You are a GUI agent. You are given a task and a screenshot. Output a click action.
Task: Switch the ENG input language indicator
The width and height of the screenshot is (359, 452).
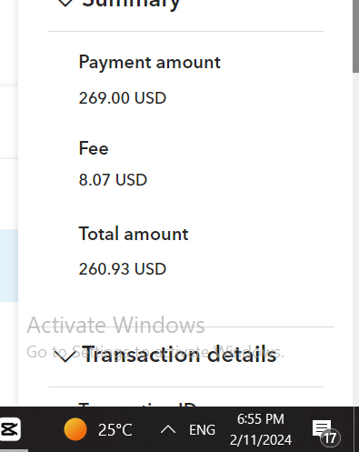(x=202, y=429)
